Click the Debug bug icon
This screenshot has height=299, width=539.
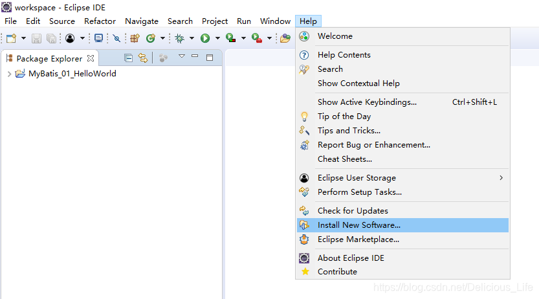[x=179, y=38]
